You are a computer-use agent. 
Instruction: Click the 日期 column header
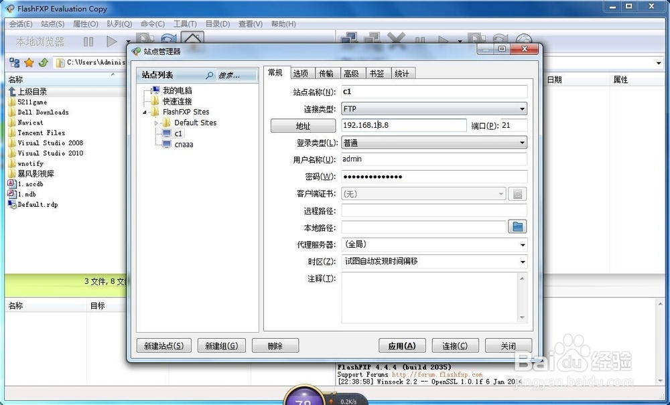[555, 80]
